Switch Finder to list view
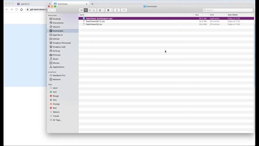Screen dimensions: 259x146 [85, 10]
